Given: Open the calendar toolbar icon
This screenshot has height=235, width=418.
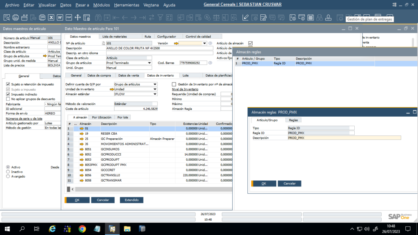Looking at the screenshot, I should (311, 18).
